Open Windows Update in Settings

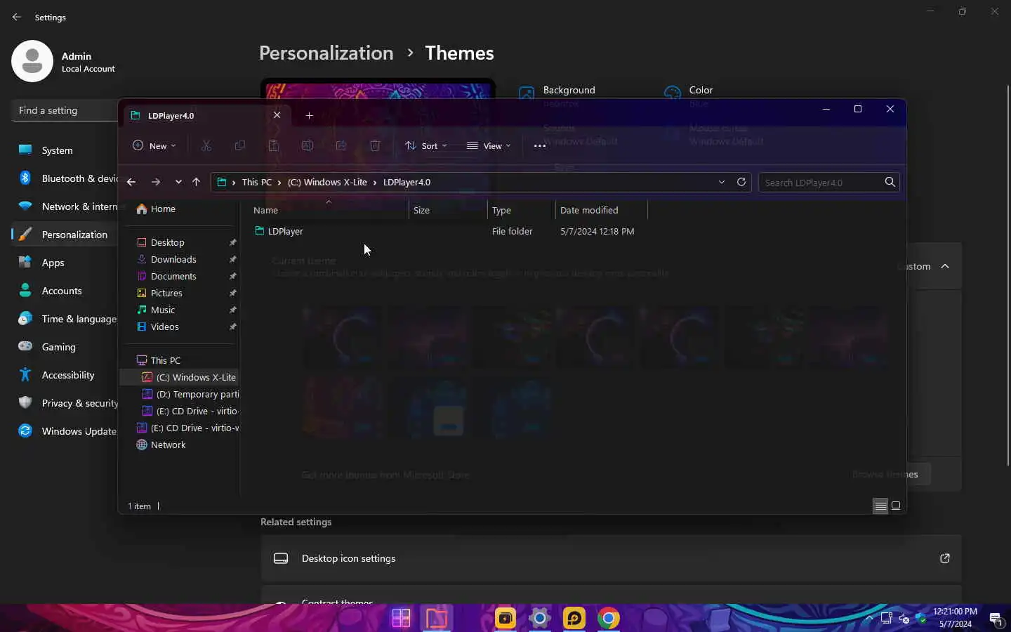(65, 431)
